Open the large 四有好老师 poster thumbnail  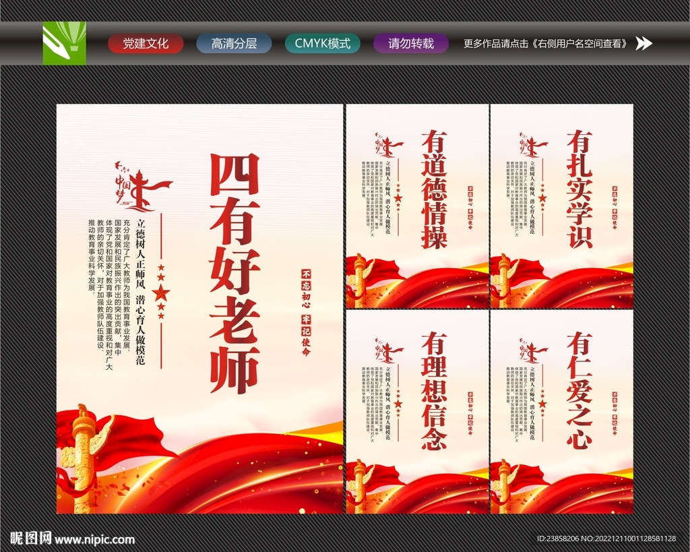pyautogui.click(x=199, y=309)
